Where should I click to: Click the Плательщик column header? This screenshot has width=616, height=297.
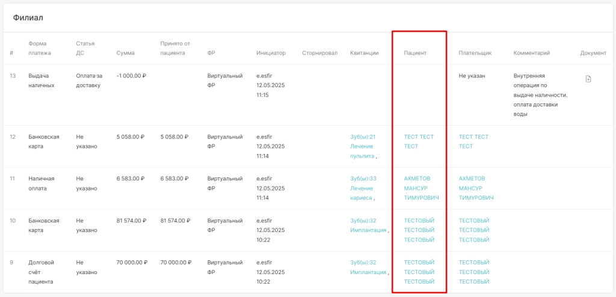(475, 53)
